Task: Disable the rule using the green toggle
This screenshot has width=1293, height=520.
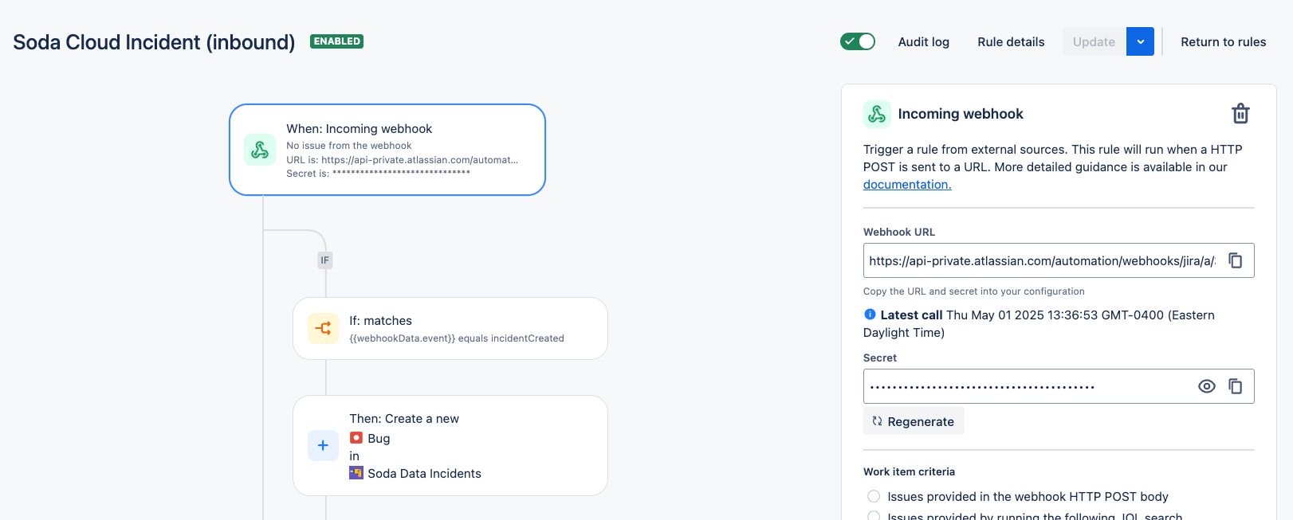Action: pos(858,41)
